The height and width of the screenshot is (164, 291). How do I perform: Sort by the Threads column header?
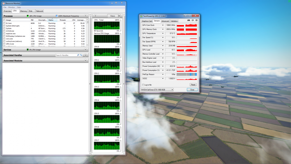point(63,20)
